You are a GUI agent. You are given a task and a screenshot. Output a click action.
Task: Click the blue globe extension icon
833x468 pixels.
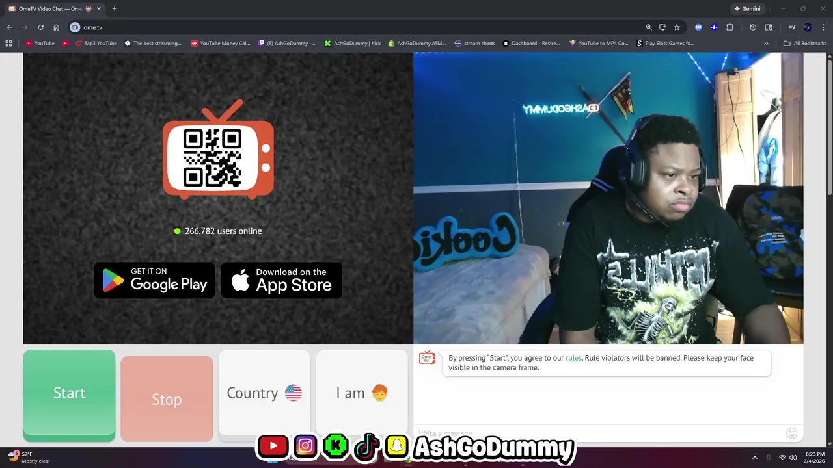coord(698,27)
